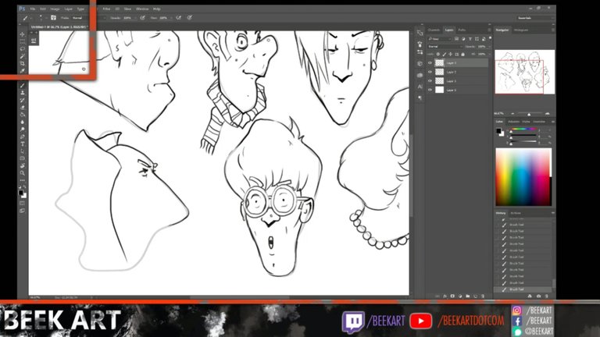Select the Crop tool
This screenshot has height=337, width=600.
pos(23,63)
